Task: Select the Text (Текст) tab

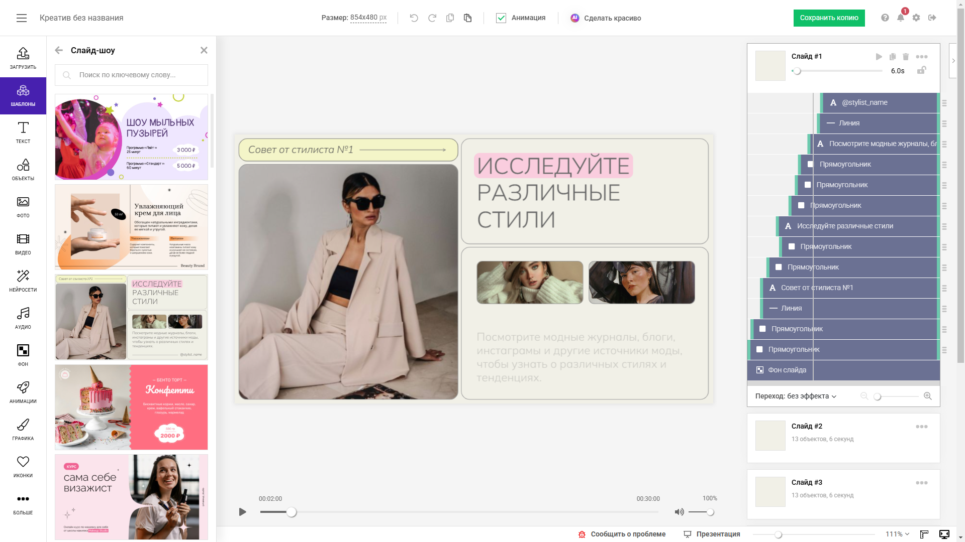Action: click(23, 132)
